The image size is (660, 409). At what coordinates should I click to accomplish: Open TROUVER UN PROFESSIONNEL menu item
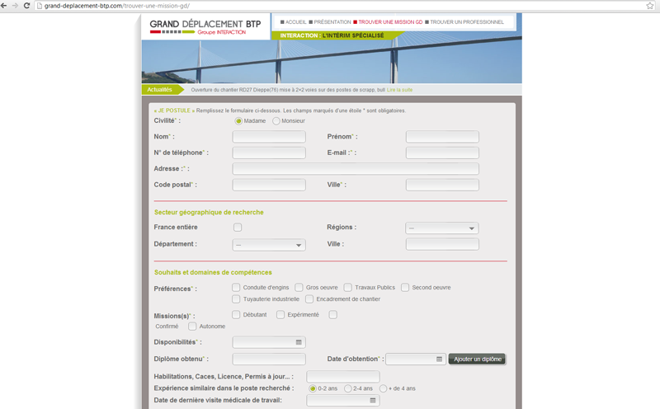pyautogui.click(x=464, y=22)
